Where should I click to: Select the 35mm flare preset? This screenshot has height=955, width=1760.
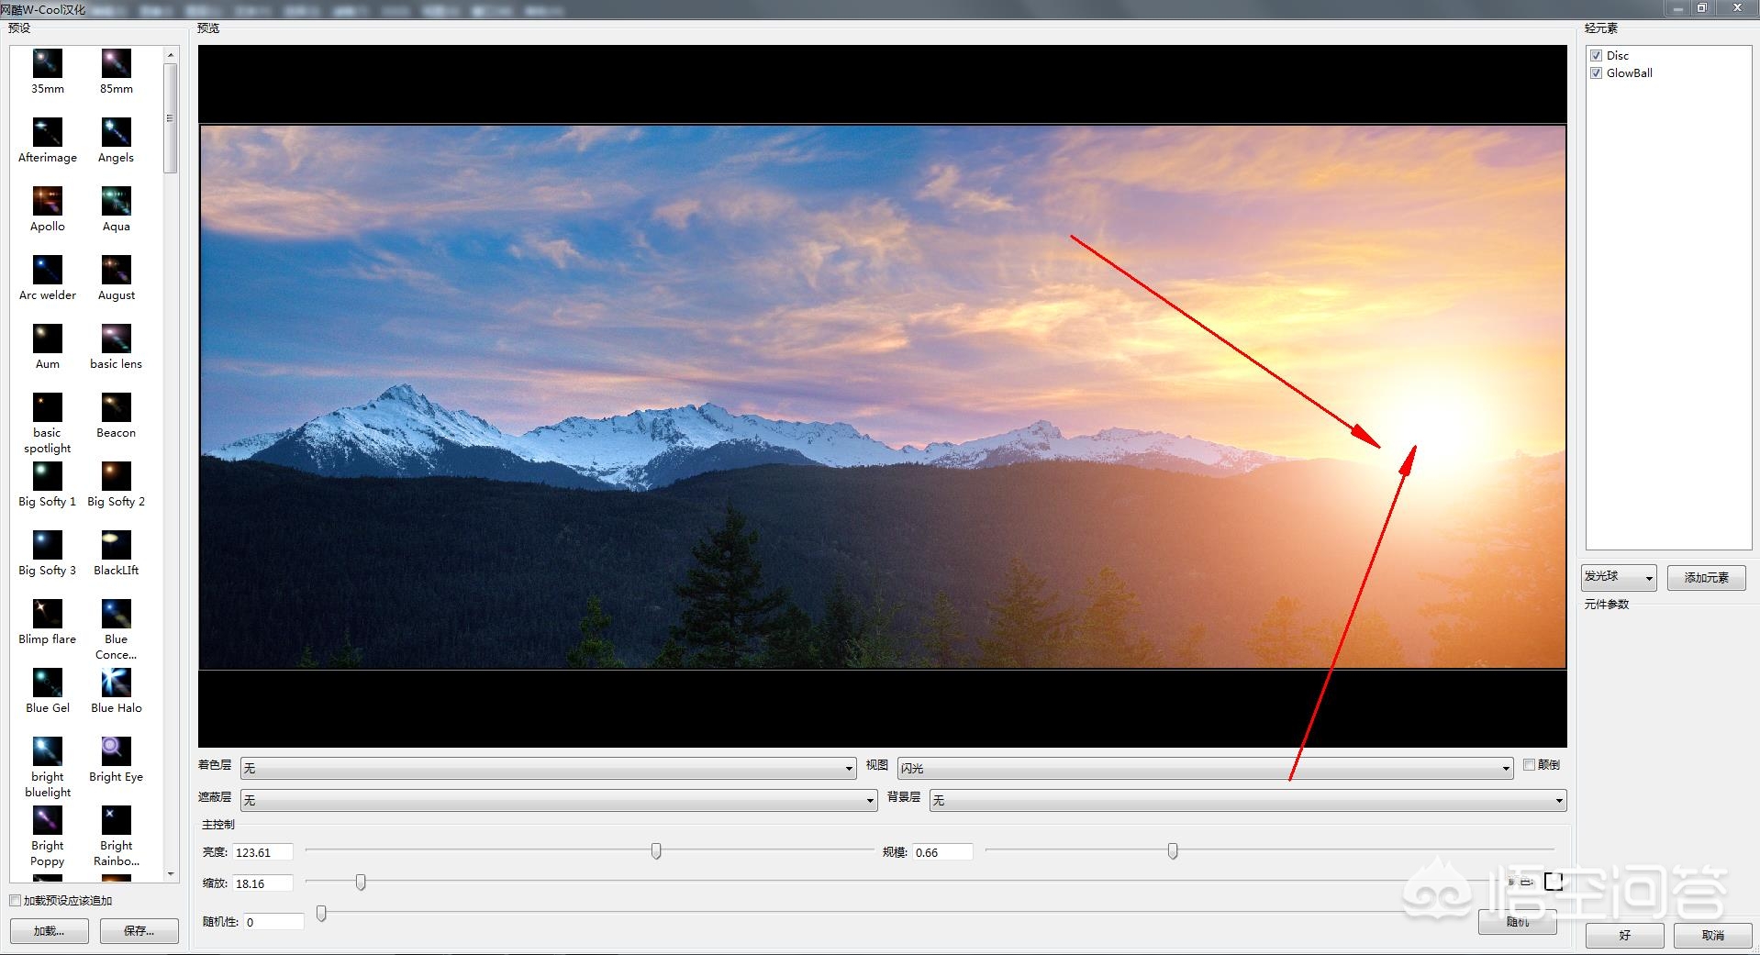48,64
